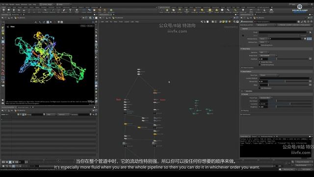Toggle checkbox below Attribute Class
Image resolution: width=314 pixels, height=177 pixels.
pos(260,45)
